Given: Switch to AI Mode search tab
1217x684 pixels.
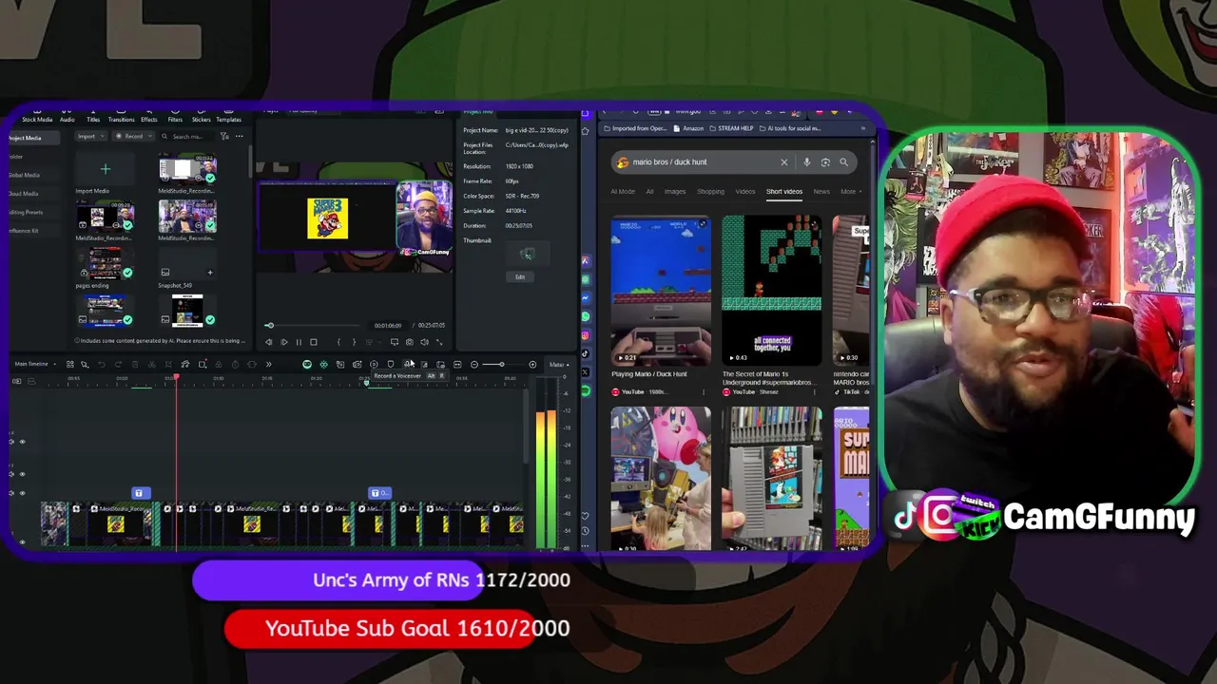Looking at the screenshot, I should pos(623,192).
